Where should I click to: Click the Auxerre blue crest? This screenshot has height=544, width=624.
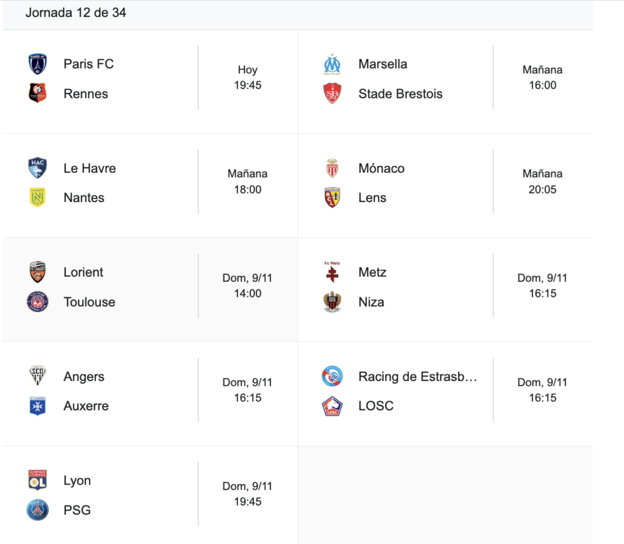coord(38,406)
